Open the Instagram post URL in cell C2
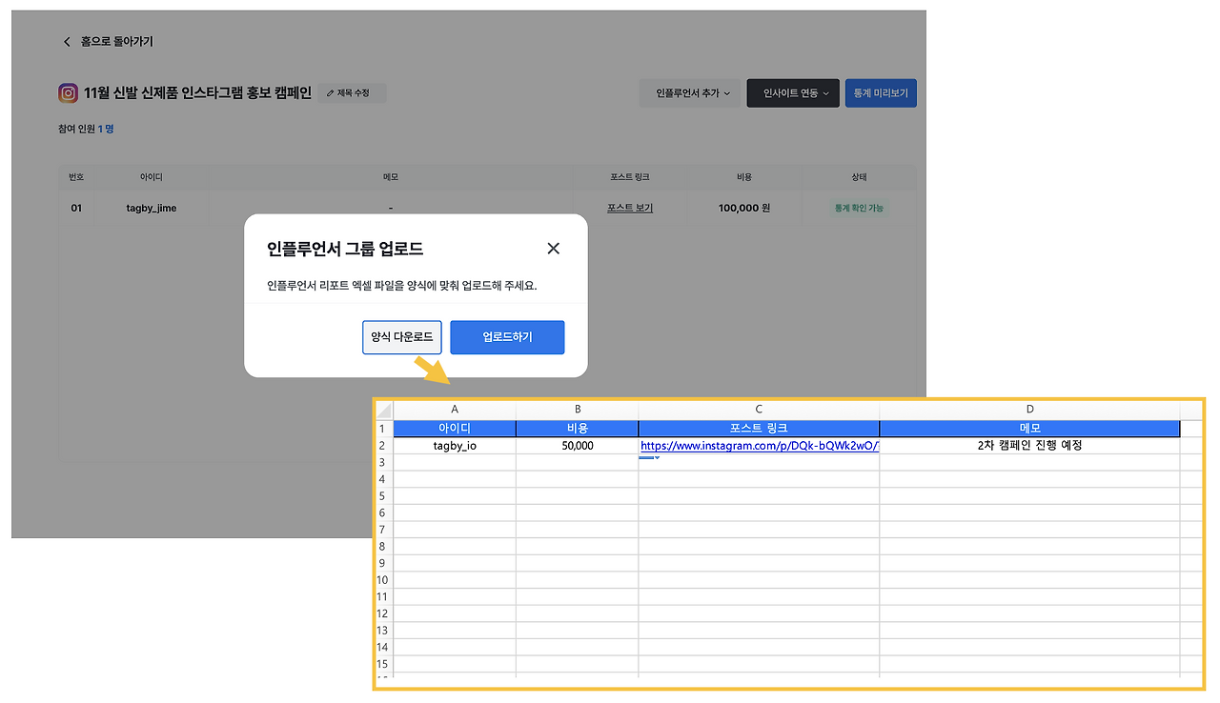This screenshot has width=1220, height=703. (x=758, y=445)
